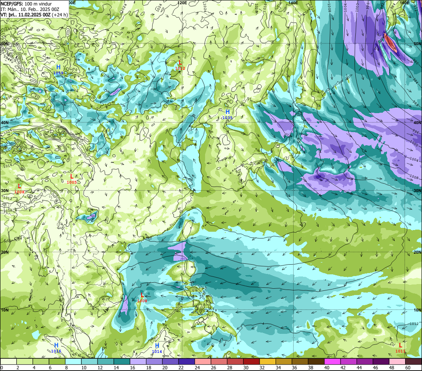Click the H 1016 high-pressure marker
Screen dimensions: 422x371
56,348
